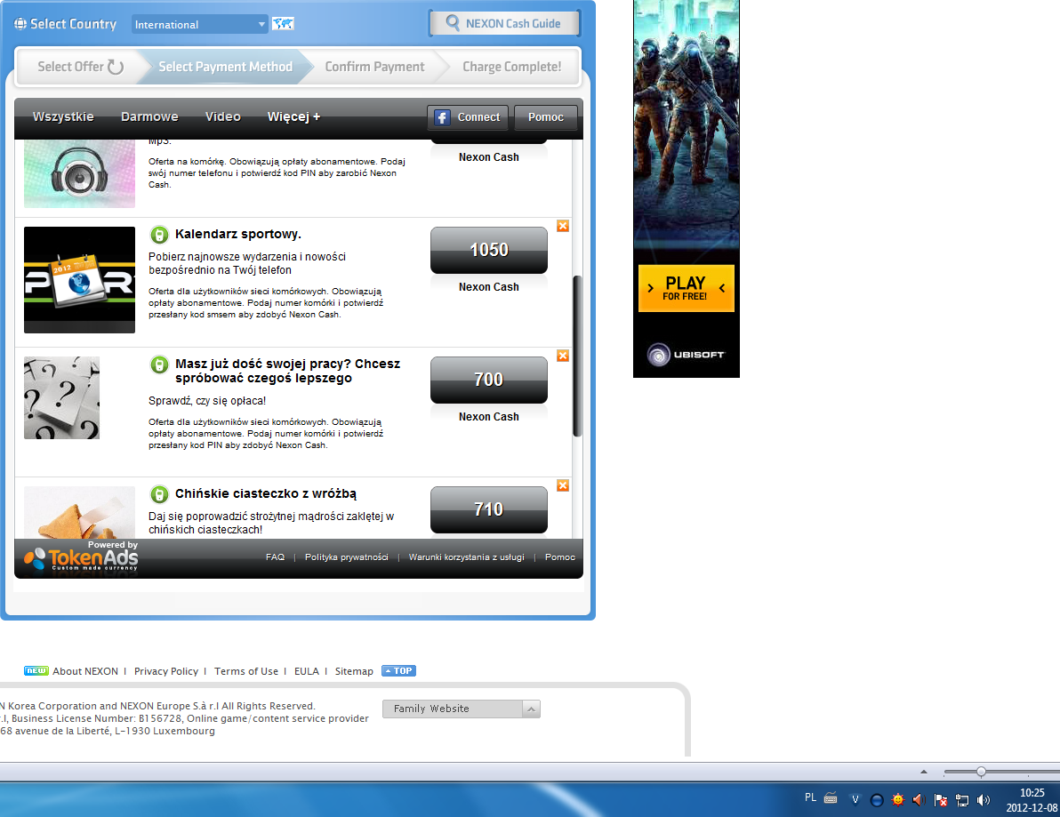Viewport: 1060px width, 817px height.
Task: Click the Ubisoft logo in the ad
Action: tap(686, 354)
